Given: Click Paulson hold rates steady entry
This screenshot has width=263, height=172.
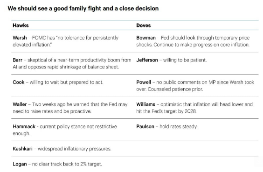Looking at the screenshot, I should [x=167, y=126].
